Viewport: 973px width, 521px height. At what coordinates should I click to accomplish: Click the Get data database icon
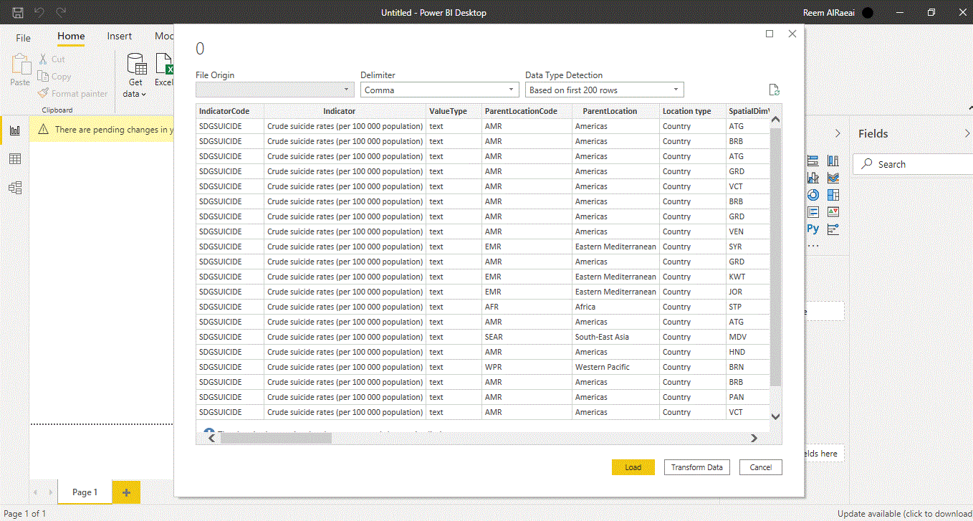(136, 64)
